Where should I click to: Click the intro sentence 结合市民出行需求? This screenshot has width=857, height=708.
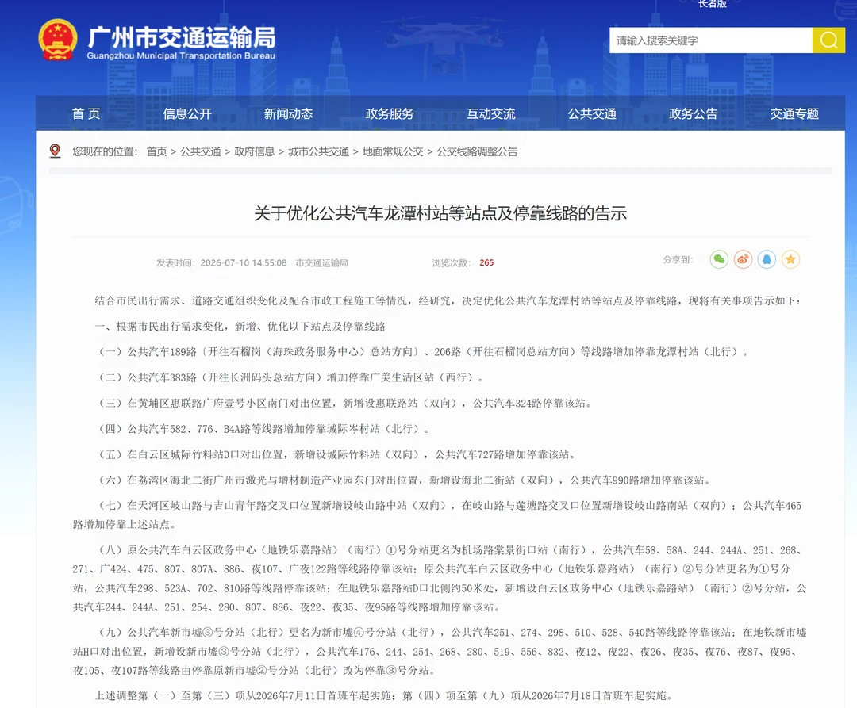(x=448, y=300)
